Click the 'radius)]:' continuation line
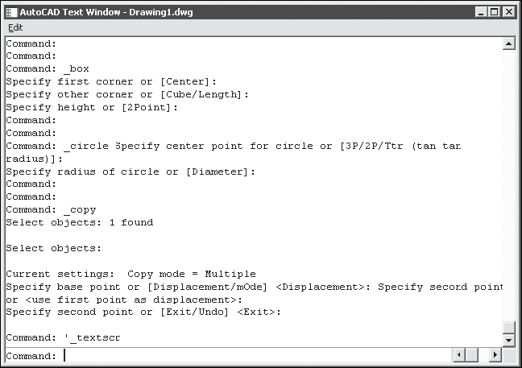Screen dimensions: 522x368 pos(35,159)
